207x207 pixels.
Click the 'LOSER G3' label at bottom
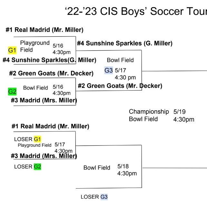pos(94,197)
